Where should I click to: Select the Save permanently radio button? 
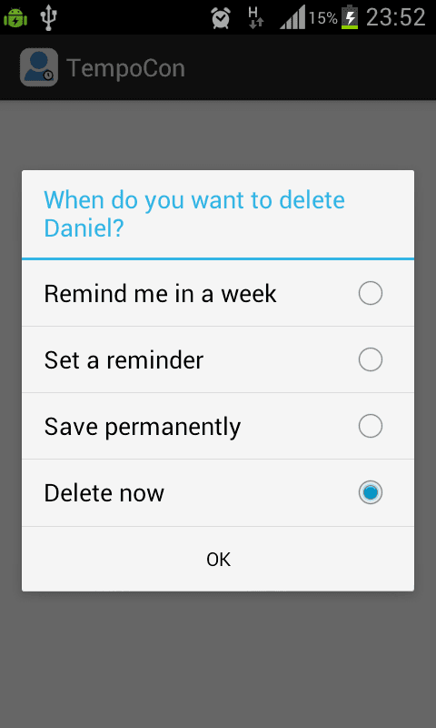coord(371,426)
